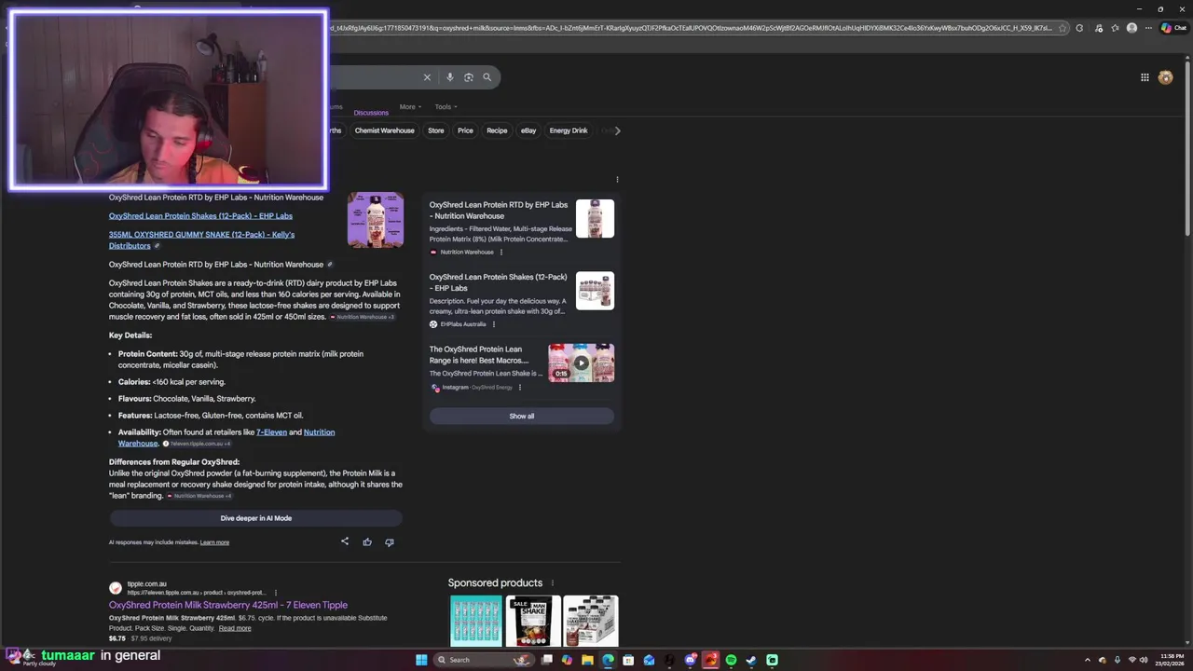Open File Explorer from the taskbar
The width and height of the screenshot is (1193, 671).
coord(587,660)
